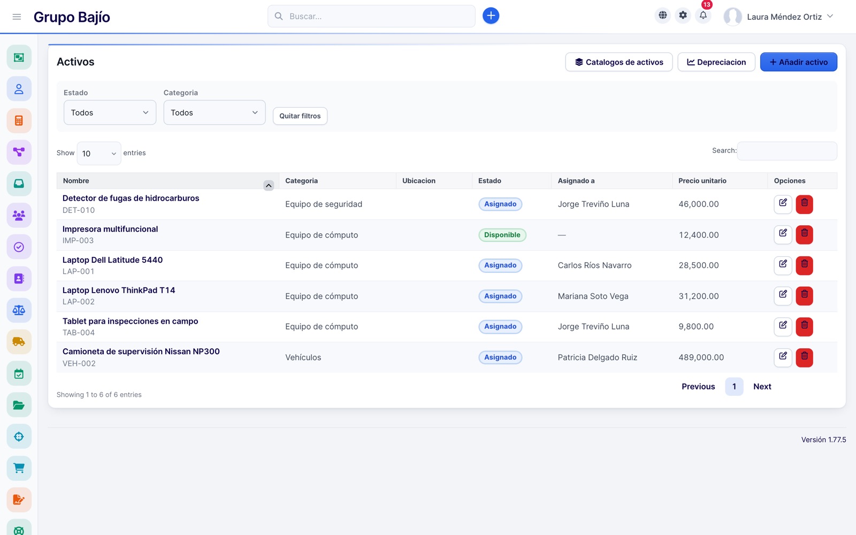This screenshot has height=535, width=856.
Task: Open the globe language icon
Action: tap(662, 16)
